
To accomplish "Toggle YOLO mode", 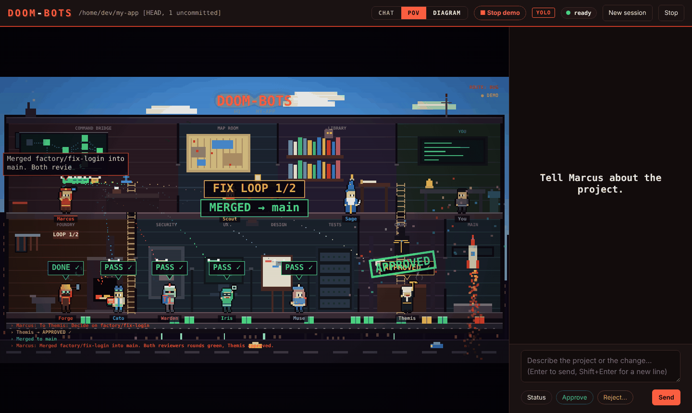I will [x=544, y=13].
